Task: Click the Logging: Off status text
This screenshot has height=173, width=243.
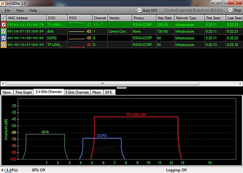Action: tap(176, 170)
